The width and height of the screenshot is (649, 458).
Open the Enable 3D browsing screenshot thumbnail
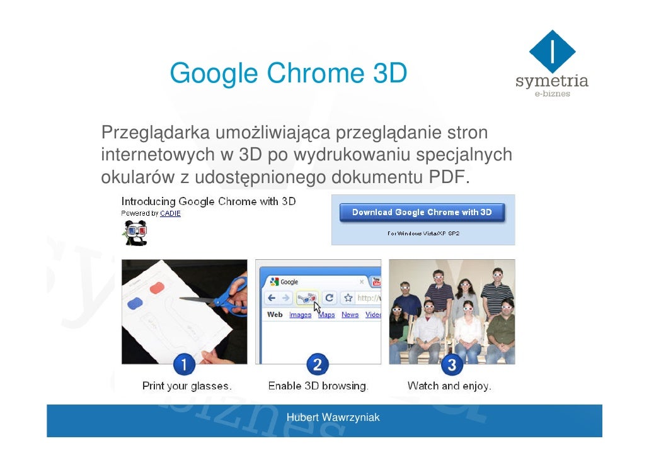coord(318,311)
